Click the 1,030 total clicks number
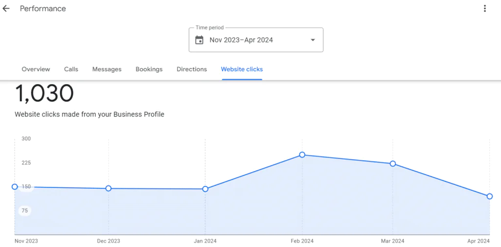 point(45,94)
